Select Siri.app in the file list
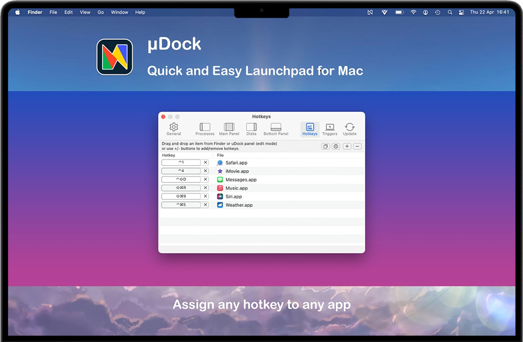Image resolution: width=523 pixels, height=342 pixels. [x=233, y=196]
